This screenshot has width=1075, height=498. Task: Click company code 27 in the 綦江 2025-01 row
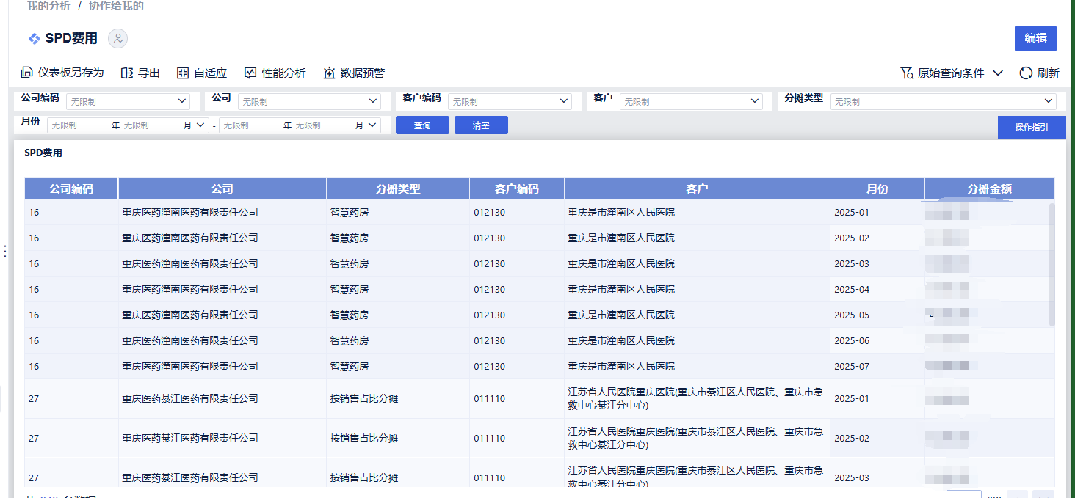[34, 399]
